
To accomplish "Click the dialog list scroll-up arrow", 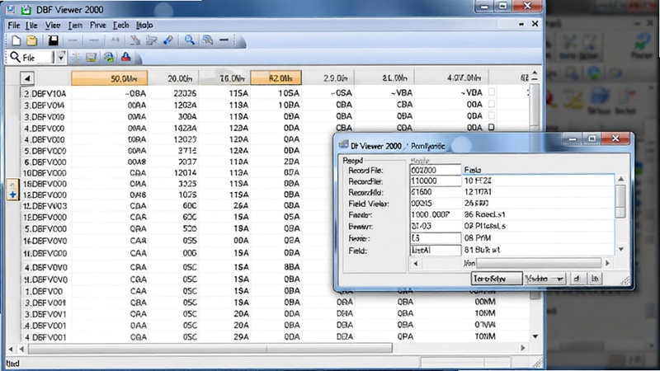I will click(x=621, y=179).
